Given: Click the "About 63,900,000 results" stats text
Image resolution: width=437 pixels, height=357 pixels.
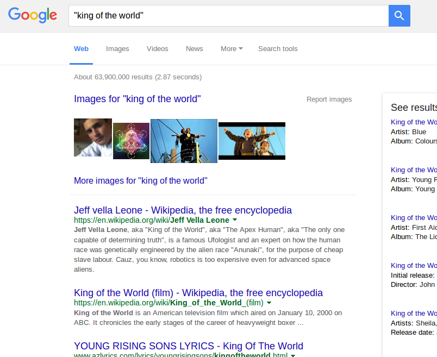Looking at the screenshot, I should pos(138,77).
